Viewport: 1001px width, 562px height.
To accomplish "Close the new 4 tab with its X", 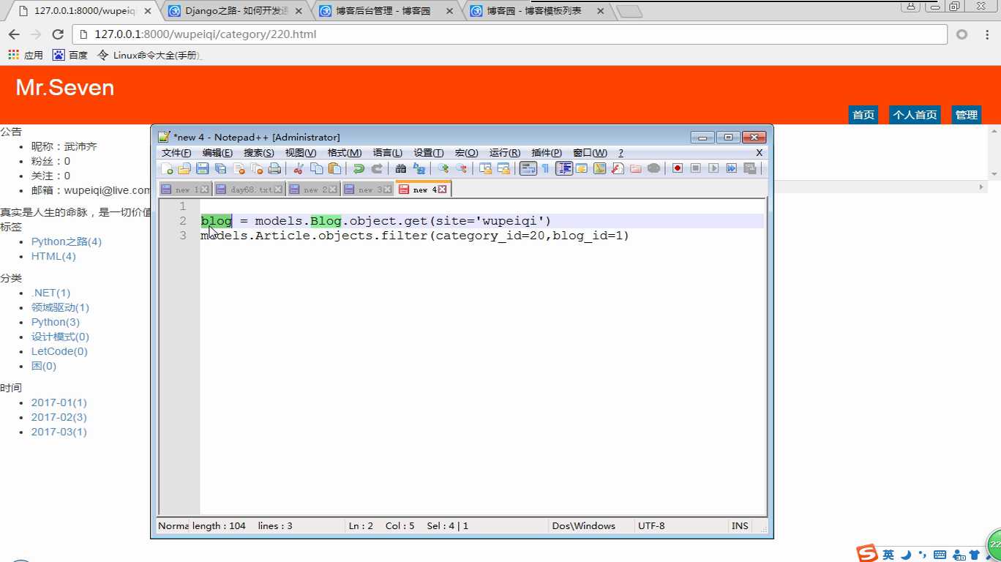I will tap(442, 190).
